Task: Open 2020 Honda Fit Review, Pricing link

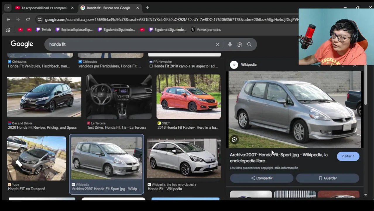Action: (x=42, y=127)
